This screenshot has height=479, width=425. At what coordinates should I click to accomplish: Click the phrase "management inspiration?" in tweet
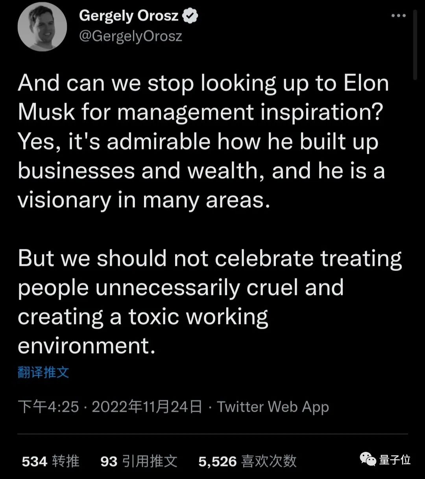250,112
